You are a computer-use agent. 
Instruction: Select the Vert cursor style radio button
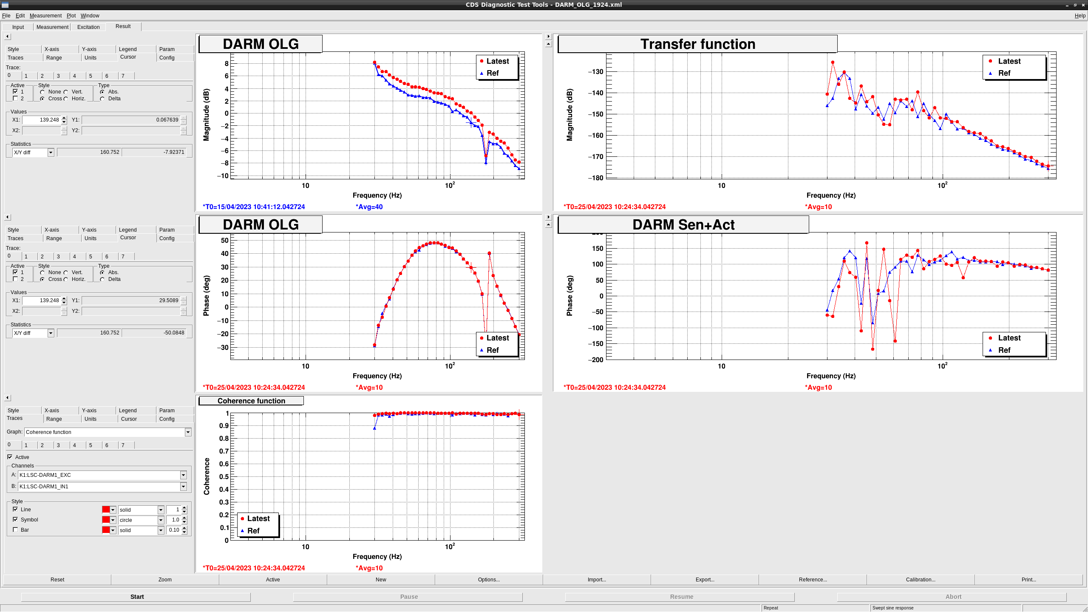tap(66, 92)
